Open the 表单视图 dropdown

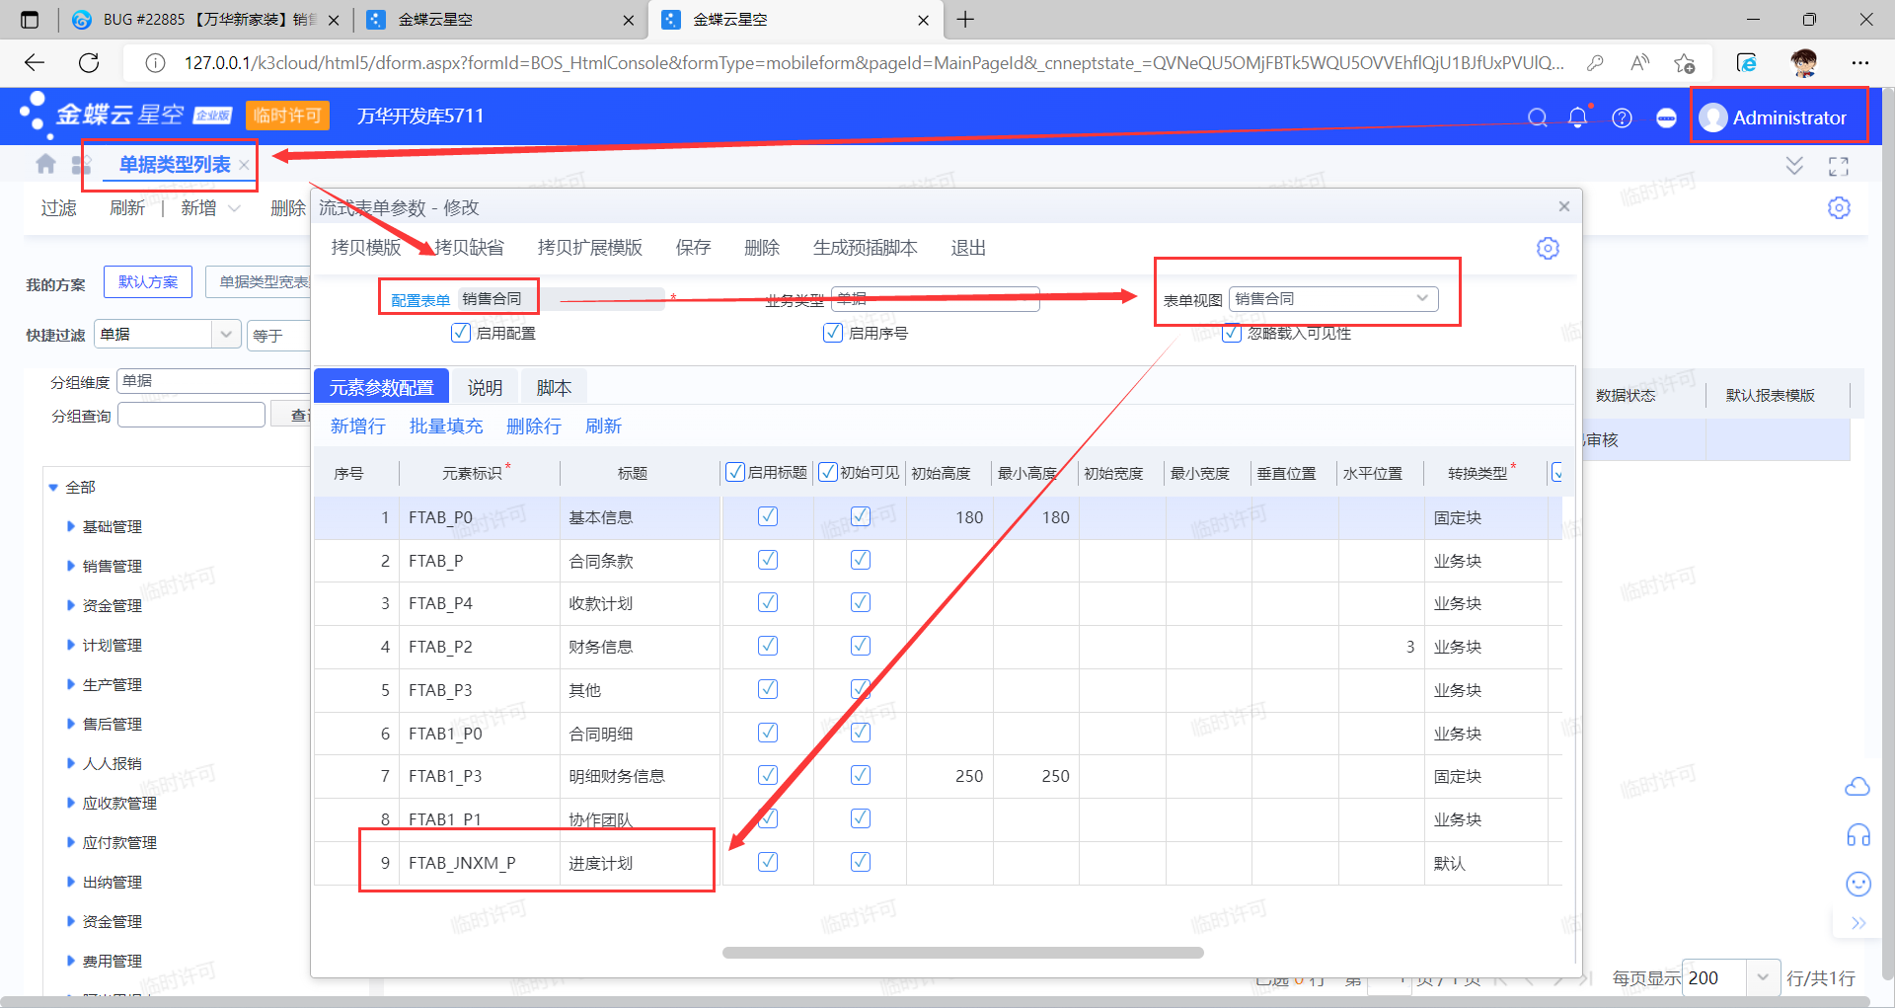(x=1422, y=298)
